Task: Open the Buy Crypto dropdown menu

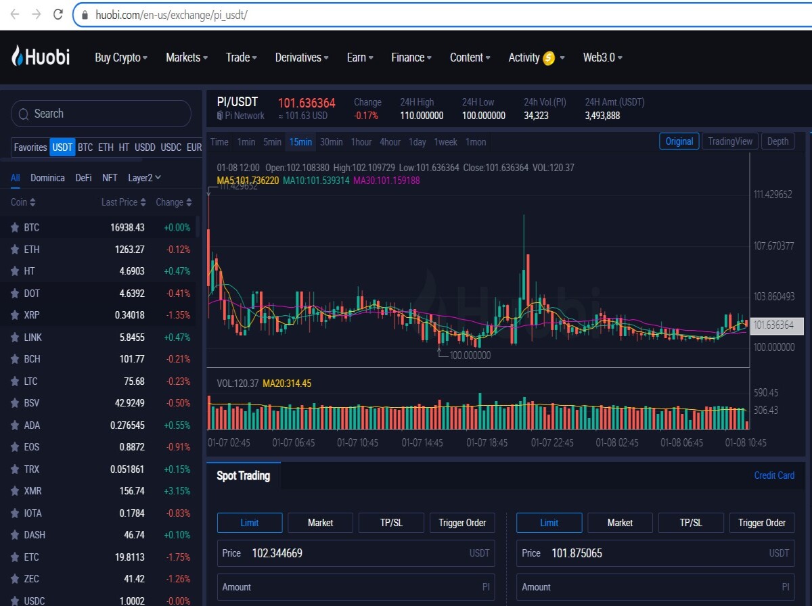Action: click(x=121, y=57)
